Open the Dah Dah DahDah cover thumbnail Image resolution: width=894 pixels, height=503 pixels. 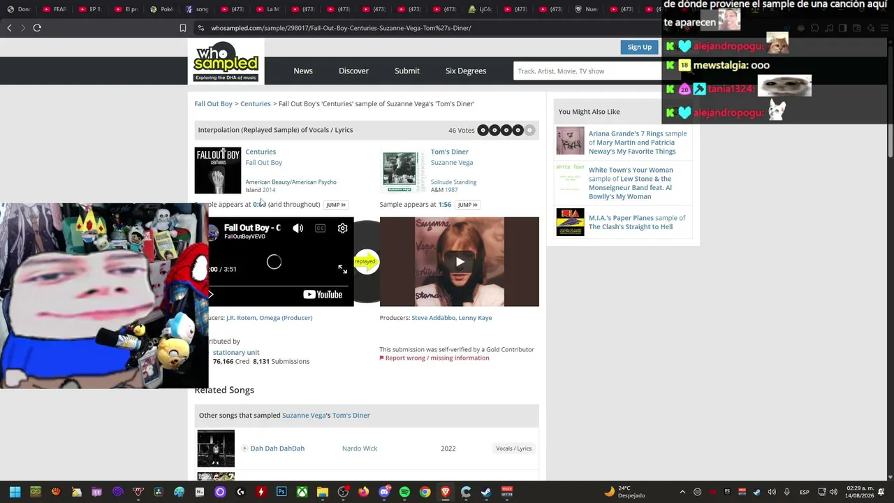216,449
